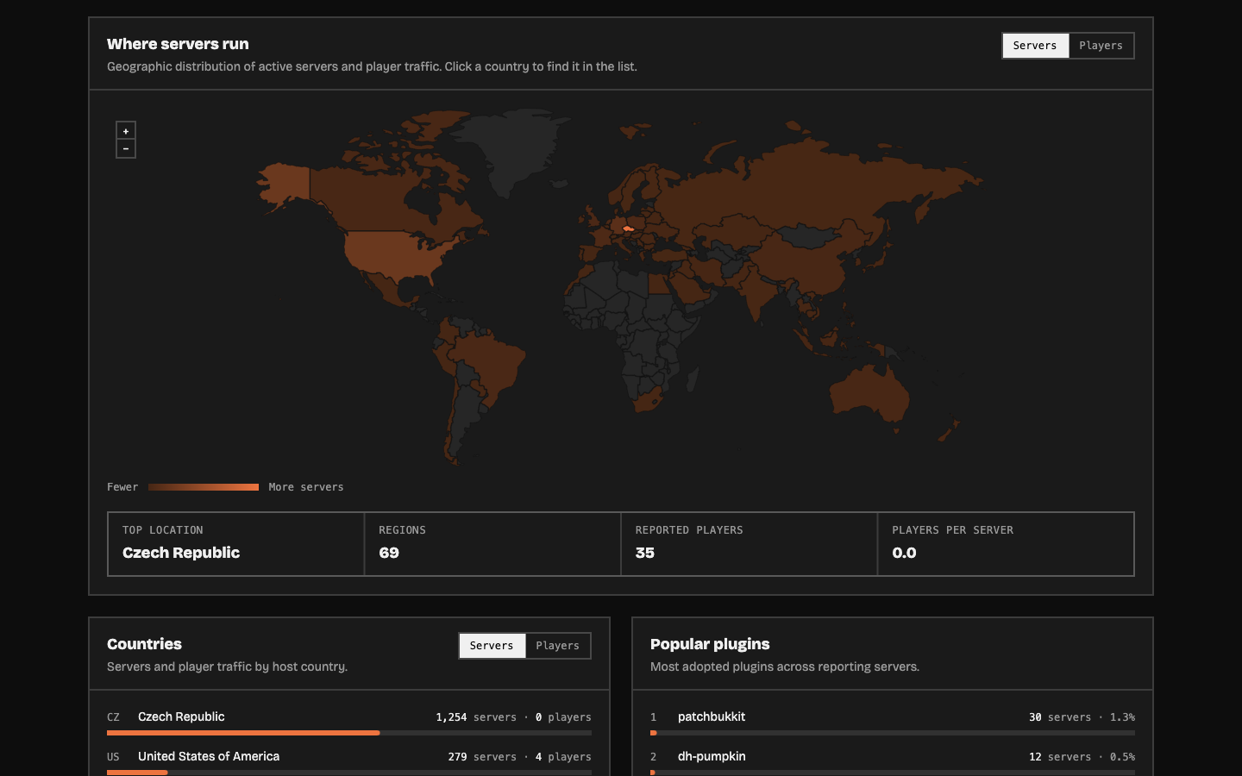Viewport: 1242px width, 776px height.
Task: Click the "More servers" legend label
Action: coord(306,487)
